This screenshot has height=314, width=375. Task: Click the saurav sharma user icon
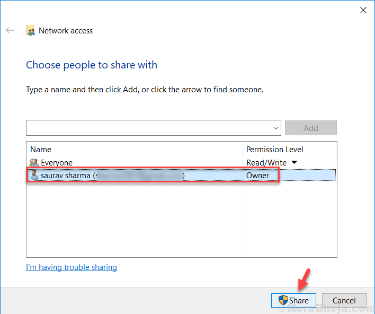(34, 175)
